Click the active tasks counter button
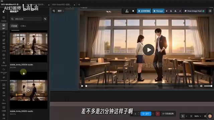This screenshot has height=120, width=214. pos(168,114)
